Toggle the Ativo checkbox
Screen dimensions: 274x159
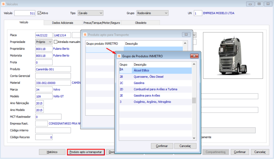tap(39, 13)
